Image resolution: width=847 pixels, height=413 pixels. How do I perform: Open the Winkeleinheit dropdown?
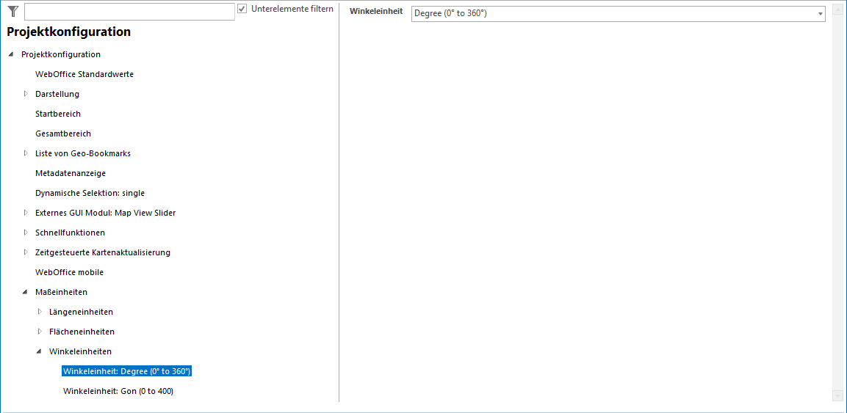618,13
